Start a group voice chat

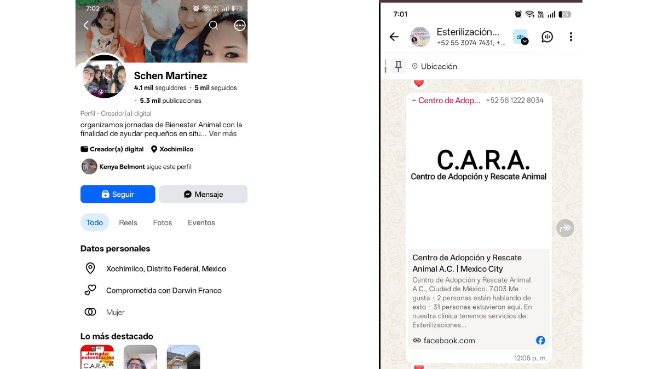pos(547,37)
